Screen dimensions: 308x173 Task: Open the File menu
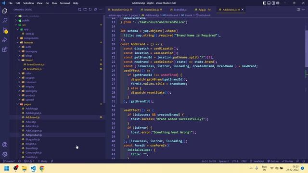click(11, 3)
